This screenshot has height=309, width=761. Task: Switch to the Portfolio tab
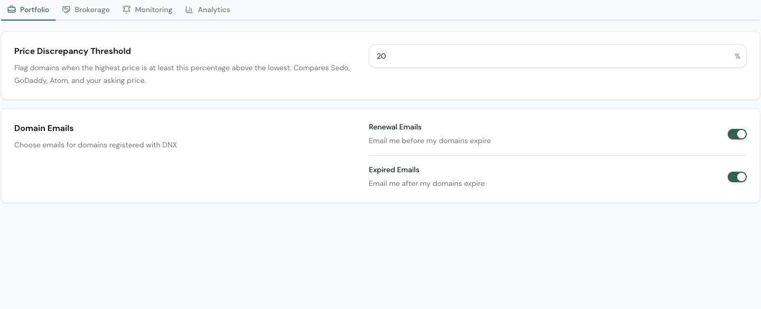tap(29, 10)
